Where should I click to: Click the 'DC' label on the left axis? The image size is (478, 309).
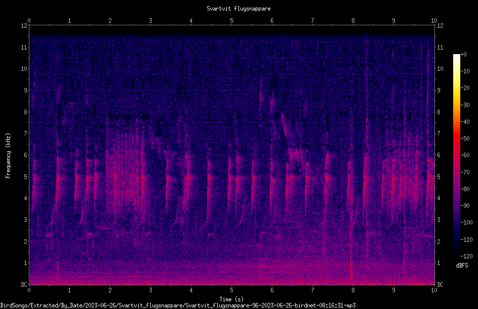tap(24, 285)
